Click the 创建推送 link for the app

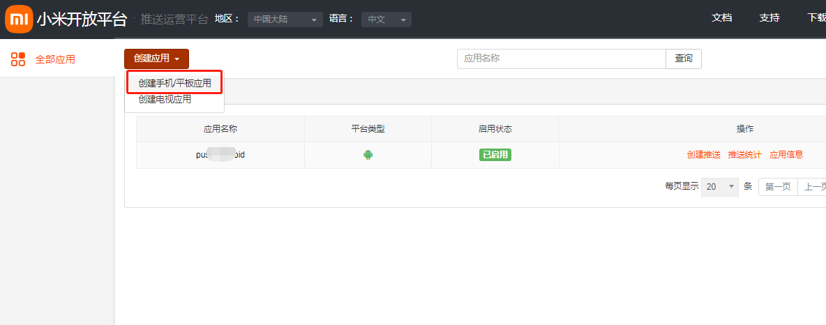[703, 155]
